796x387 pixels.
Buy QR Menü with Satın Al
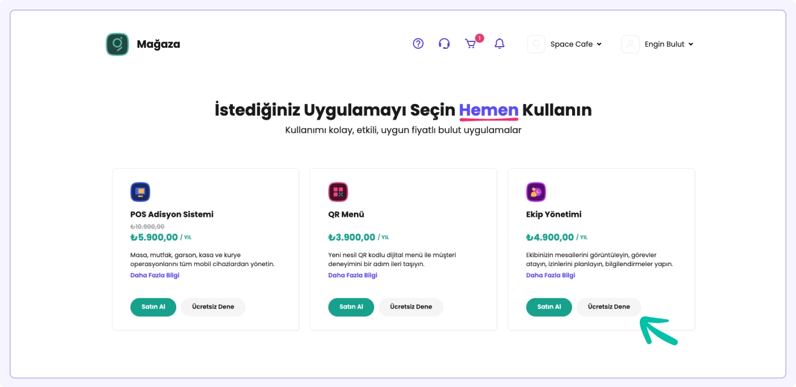tap(351, 307)
